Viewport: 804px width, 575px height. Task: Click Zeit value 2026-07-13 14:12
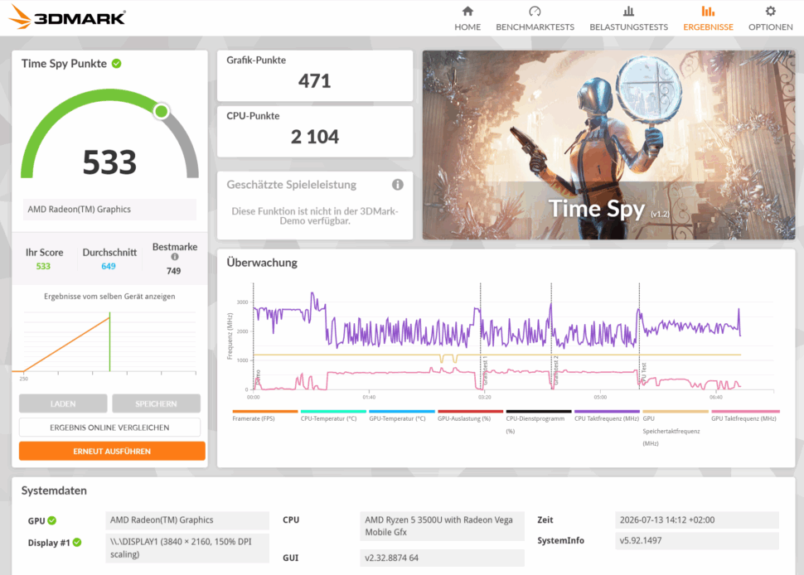coord(697,519)
